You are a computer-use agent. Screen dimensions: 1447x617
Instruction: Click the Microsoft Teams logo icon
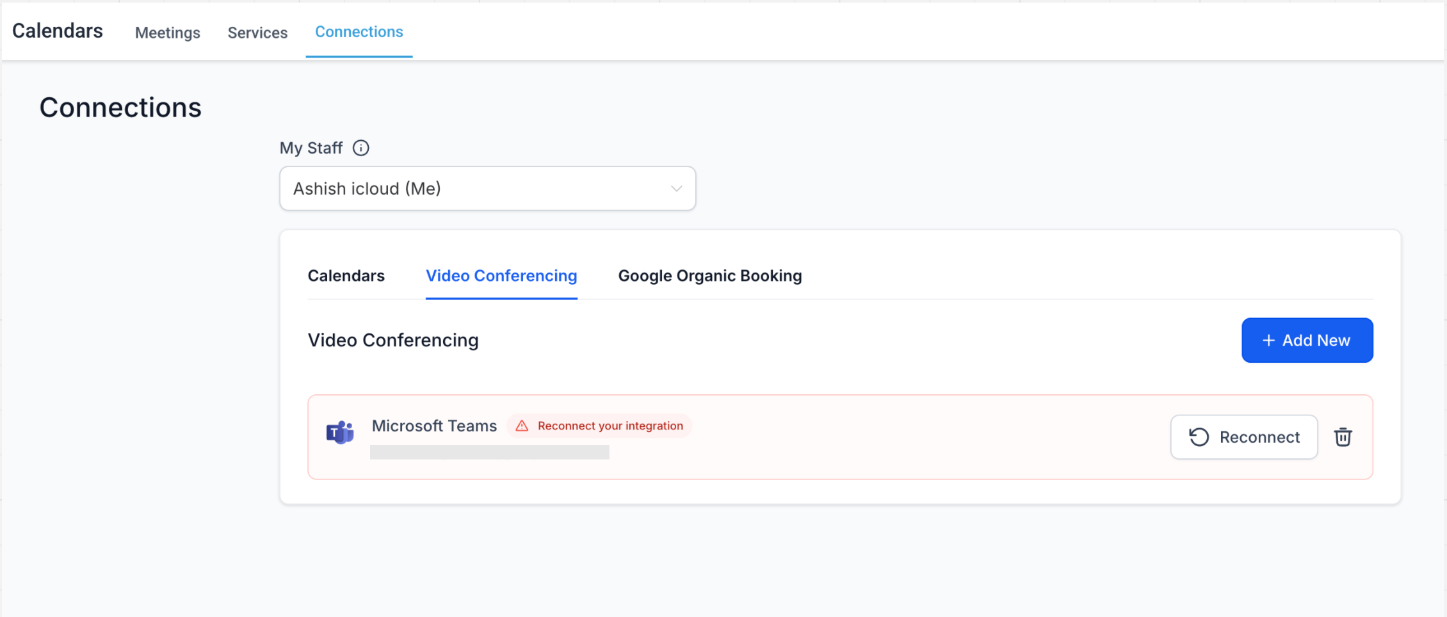pos(340,433)
